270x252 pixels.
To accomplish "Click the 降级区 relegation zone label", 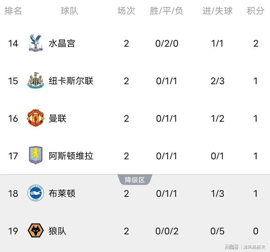I will pyautogui.click(x=135, y=179).
